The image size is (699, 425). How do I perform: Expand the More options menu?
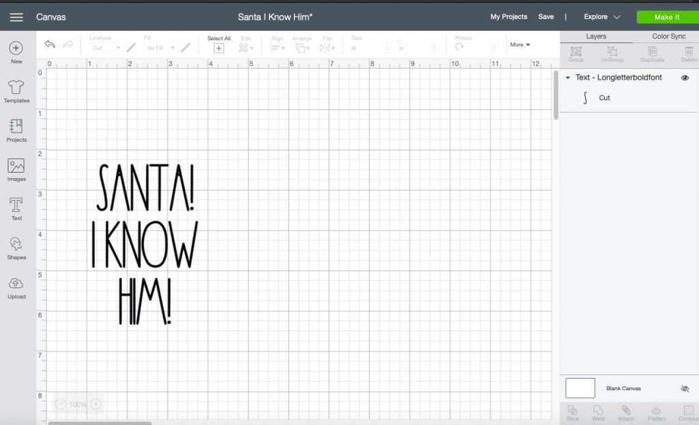(x=519, y=44)
